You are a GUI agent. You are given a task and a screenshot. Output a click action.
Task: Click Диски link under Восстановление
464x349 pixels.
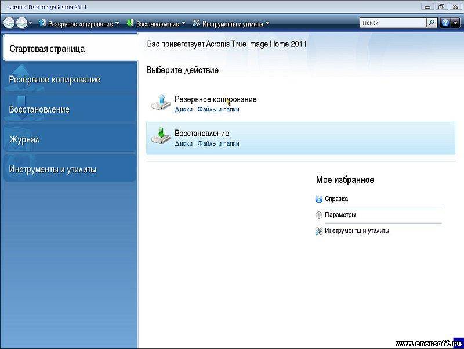[183, 143]
